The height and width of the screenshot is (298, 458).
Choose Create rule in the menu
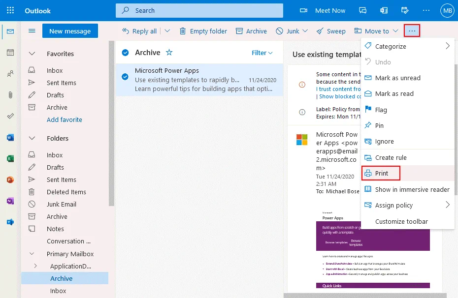(391, 157)
